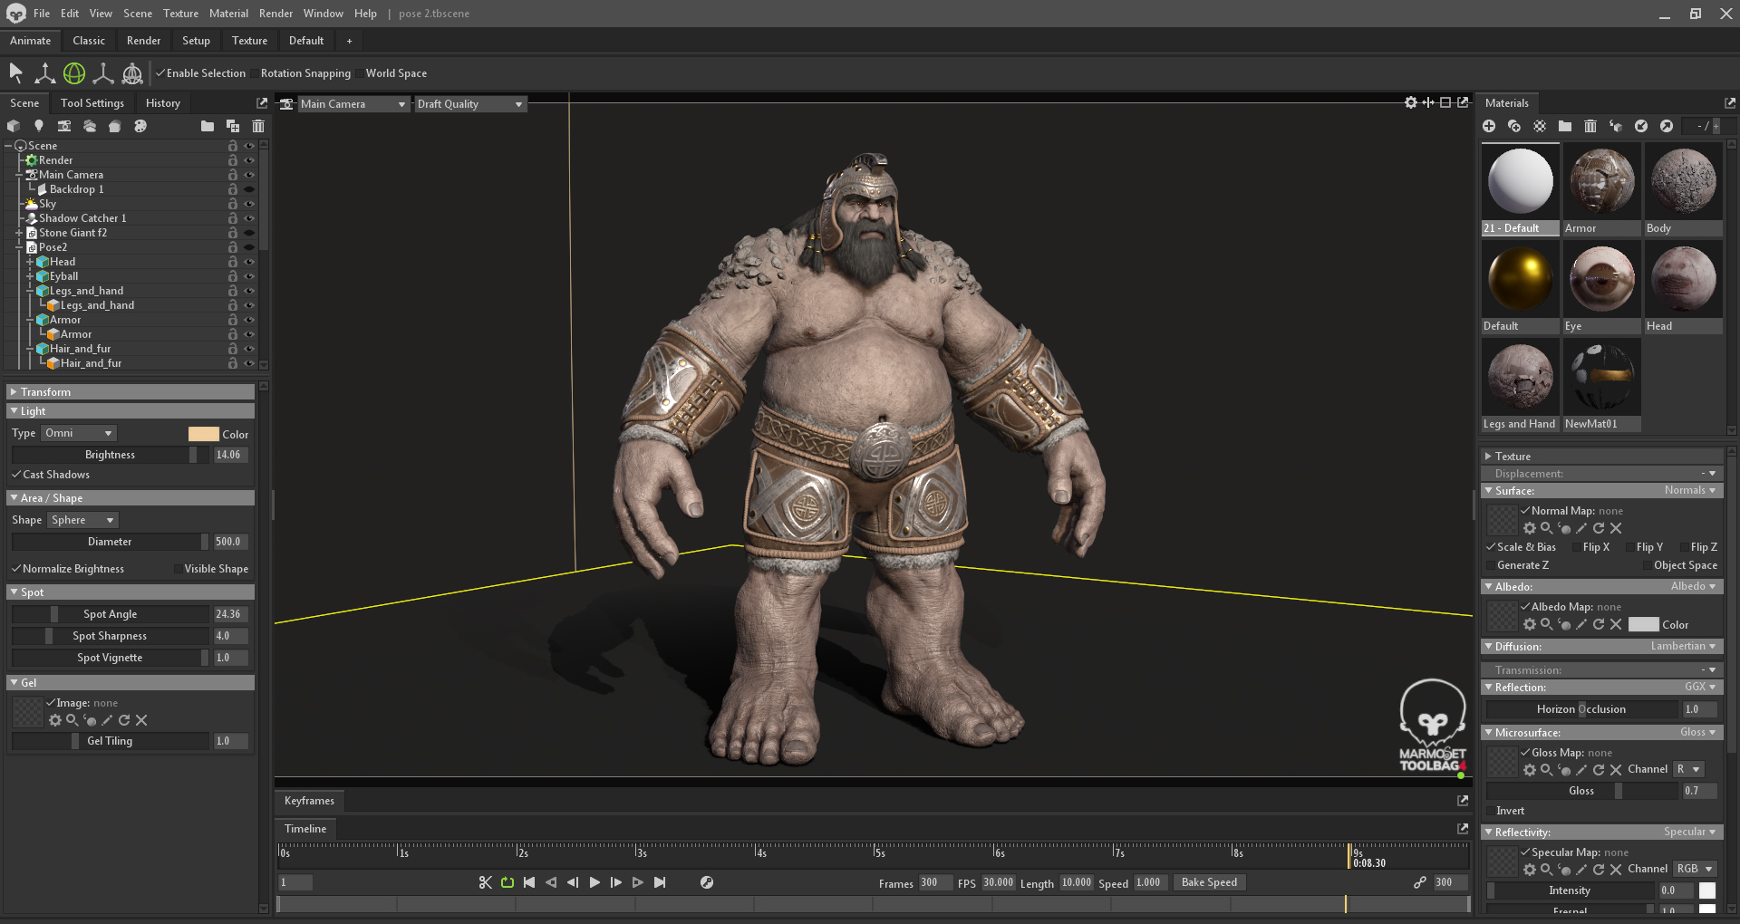The image size is (1740, 924).
Task: Add a new light from Scene toolbar
Action: 38,126
